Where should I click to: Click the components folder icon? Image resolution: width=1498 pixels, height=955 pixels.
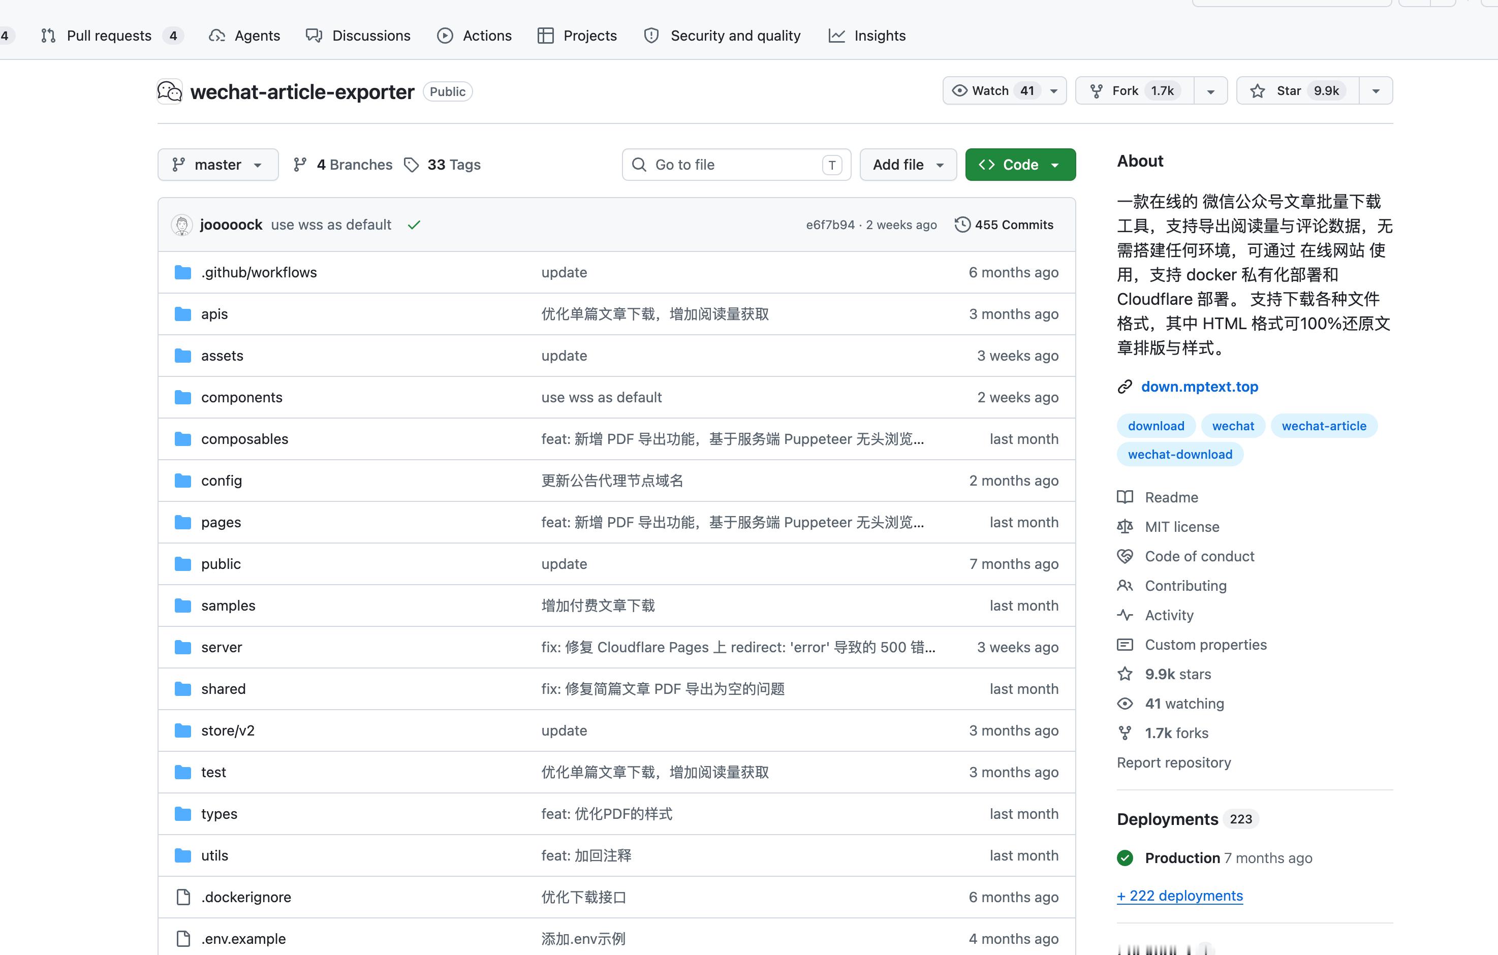183,397
